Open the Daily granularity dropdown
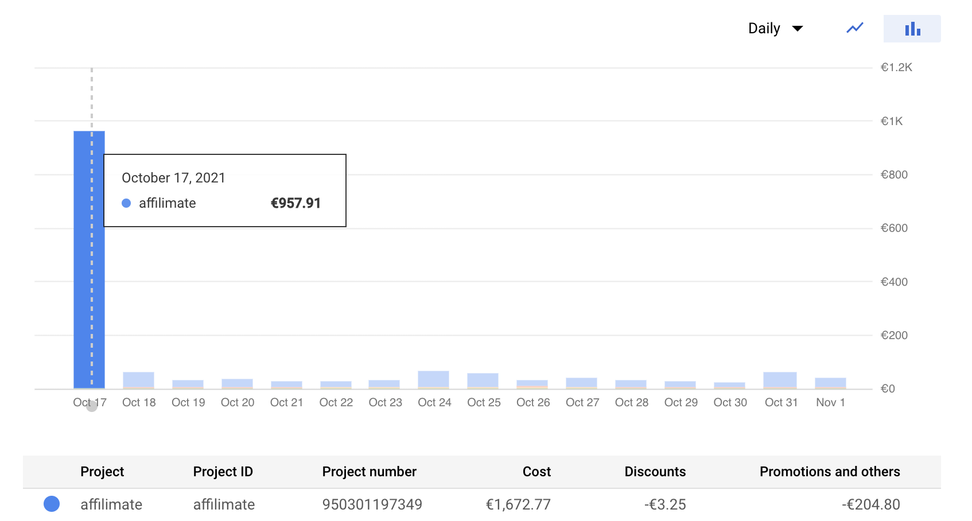The width and height of the screenshot is (972, 521). (x=775, y=28)
